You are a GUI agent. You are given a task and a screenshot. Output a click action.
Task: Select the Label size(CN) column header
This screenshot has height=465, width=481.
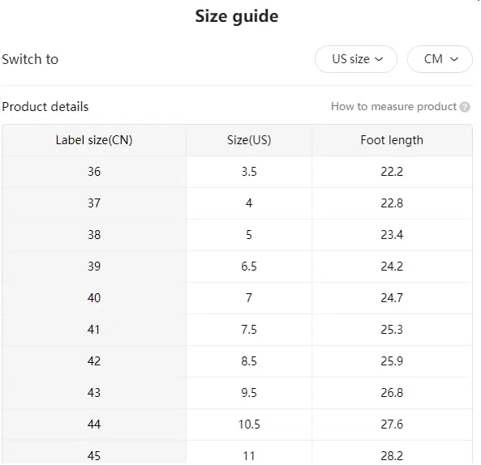click(x=94, y=140)
